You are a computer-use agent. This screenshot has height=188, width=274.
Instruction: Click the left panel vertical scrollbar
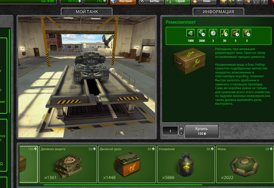(x=10, y=71)
